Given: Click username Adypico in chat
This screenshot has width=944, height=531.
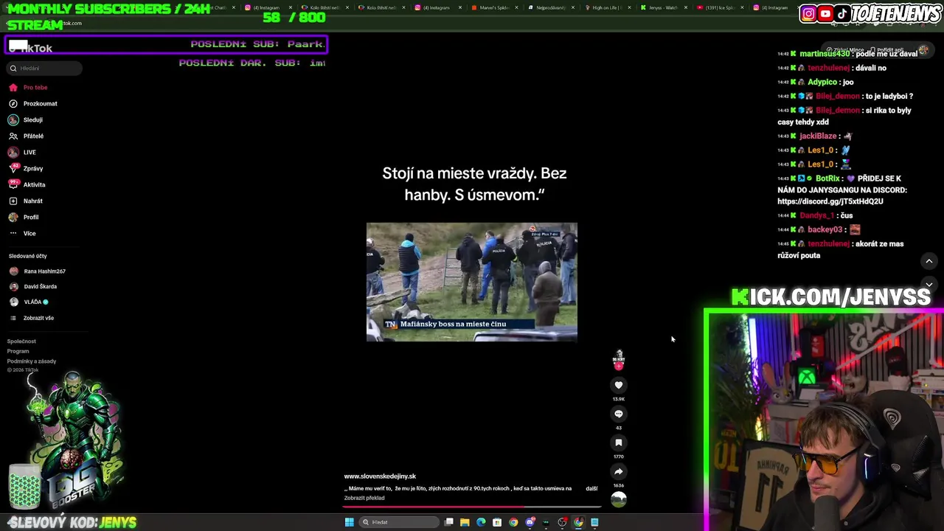Looking at the screenshot, I should point(822,82).
